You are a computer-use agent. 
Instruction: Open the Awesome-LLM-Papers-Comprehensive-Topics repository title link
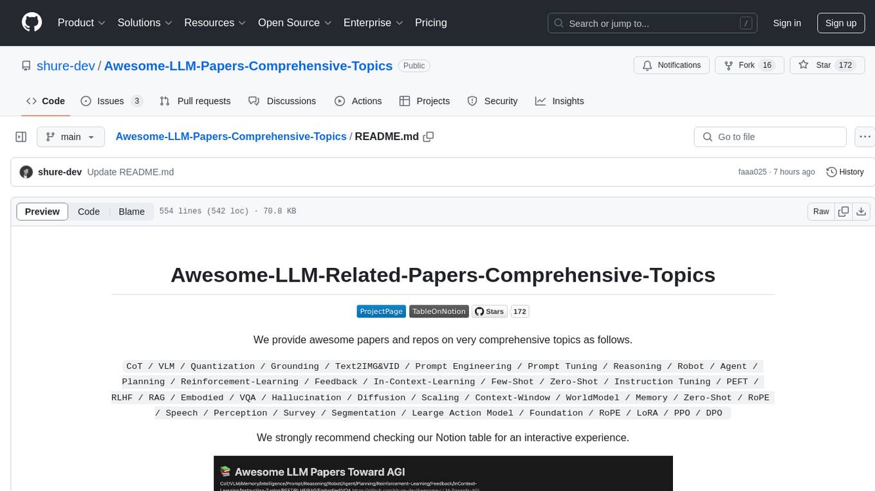[x=248, y=66]
